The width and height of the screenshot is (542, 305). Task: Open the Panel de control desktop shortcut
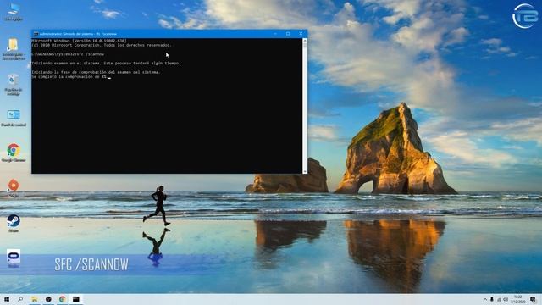click(14, 118)
